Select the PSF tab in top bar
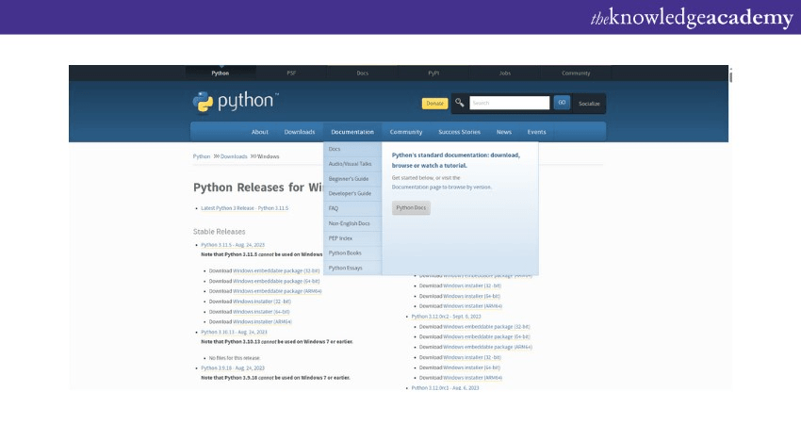 [x=291, y=73]
